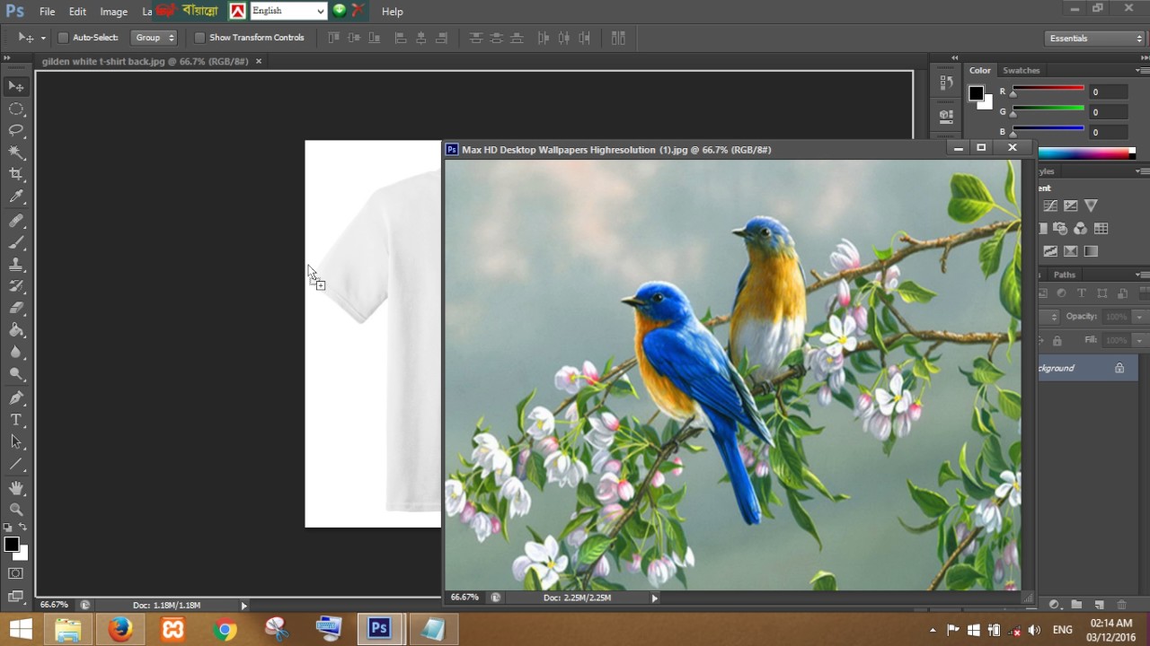Create a new group in Layers panel
Viewport: 1150px width, 646px height.
(1076, 605)
